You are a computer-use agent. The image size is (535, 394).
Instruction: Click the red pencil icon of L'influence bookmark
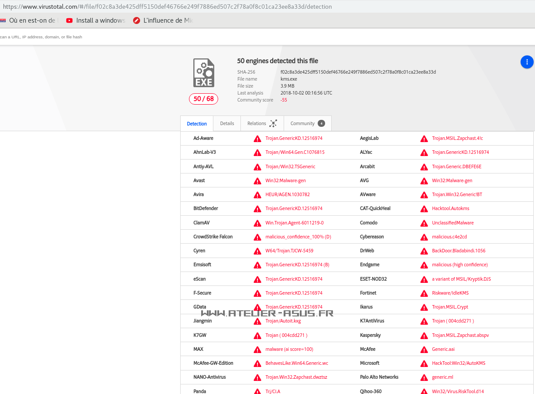[x=137, y=20]
